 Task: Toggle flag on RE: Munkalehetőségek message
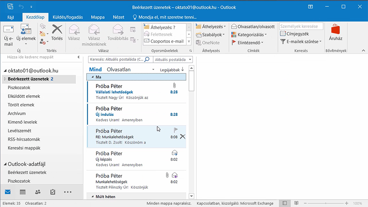(176, 129)
